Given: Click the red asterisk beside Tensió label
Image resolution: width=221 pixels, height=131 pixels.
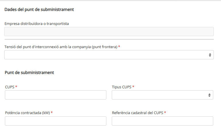Looking at the screenshot, I should click(x=119, y=46).
